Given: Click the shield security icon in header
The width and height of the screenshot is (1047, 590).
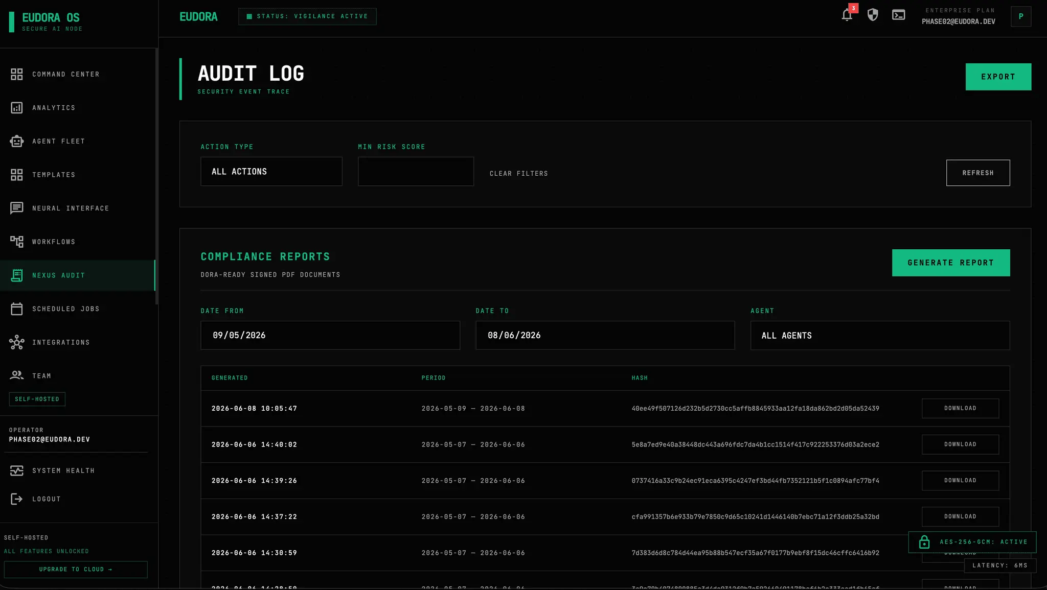Looking at the screenshot, I should (x=873, y=15).
